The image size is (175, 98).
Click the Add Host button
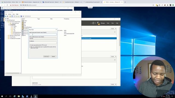[x=46, y=56]
